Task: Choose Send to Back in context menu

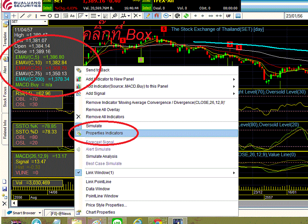Action: click(x=157, y=70)
